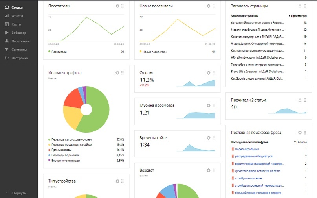The width and height of the screenshot is (317, 198).
Task: Click green legend dot for Переходы из поисковых систем
Action: 49,139
